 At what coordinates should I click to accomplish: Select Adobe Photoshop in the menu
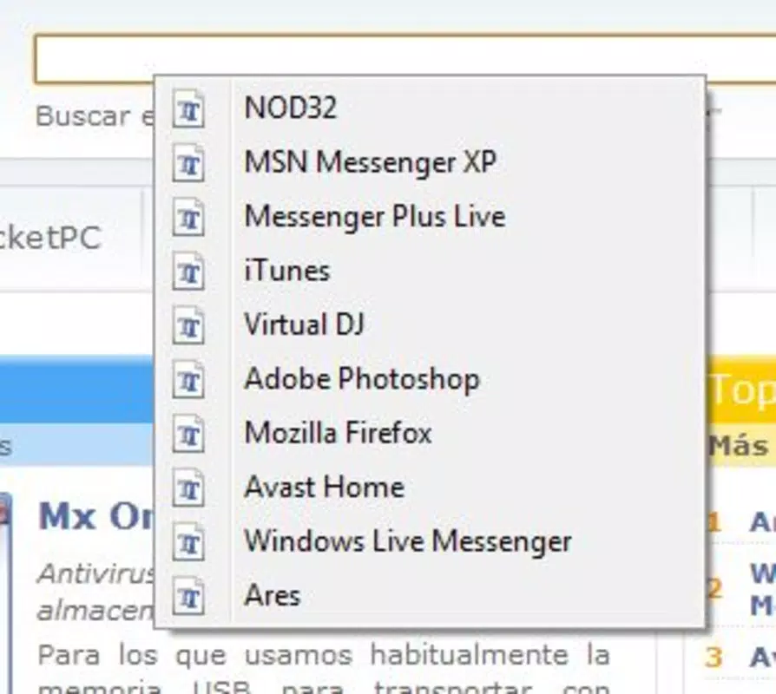click(x=430, y=379)
